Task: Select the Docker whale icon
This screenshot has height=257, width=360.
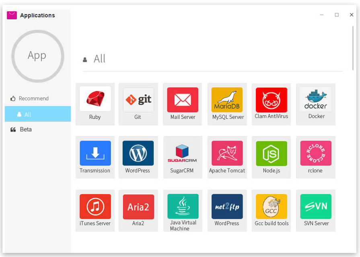Action: point(316,99)
